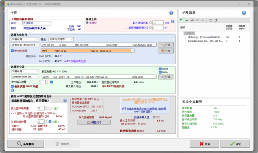Open the 所有光伏组件 filter dropdown
Screen dimensions: 258x153
[x=61, y=39]
